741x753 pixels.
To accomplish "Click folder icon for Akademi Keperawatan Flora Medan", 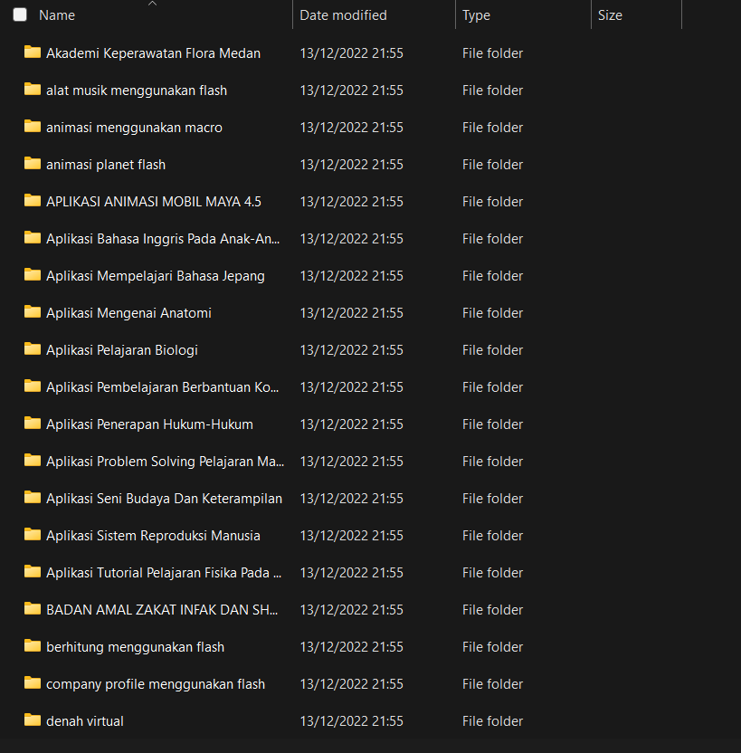I will point(33,52).
